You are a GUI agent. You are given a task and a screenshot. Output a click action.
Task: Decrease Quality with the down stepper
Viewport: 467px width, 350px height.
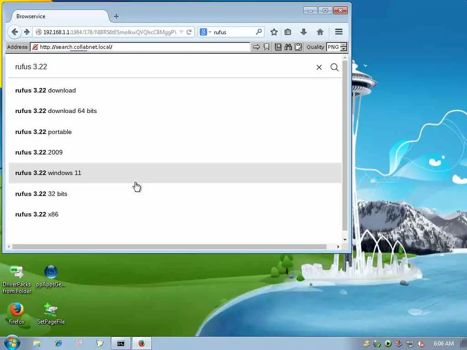344,49
